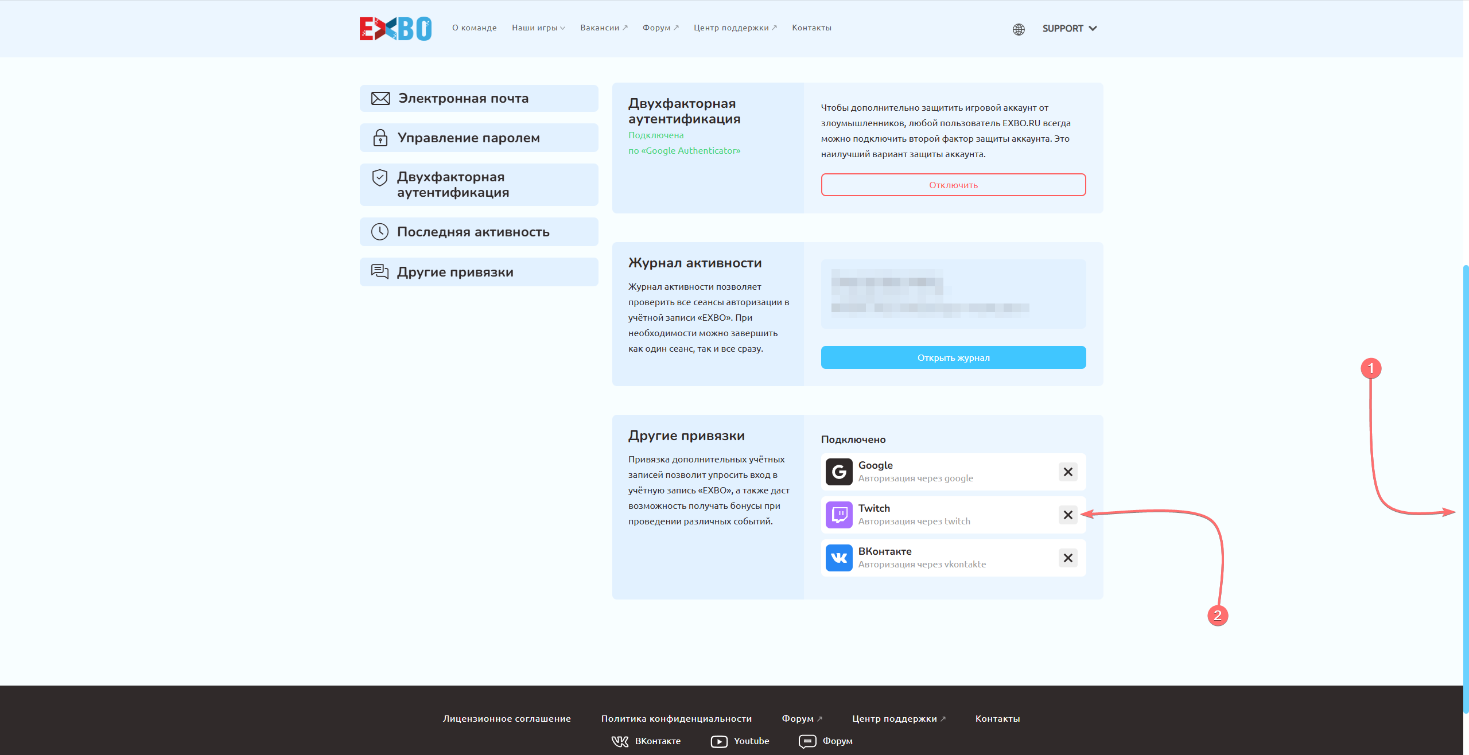The image size is (1469, 755).
Task: Click the Twitch logo icon
Action: point(839,515)
